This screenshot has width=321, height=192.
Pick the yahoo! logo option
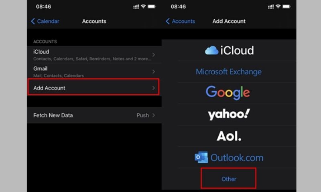(x=229, y=114)
